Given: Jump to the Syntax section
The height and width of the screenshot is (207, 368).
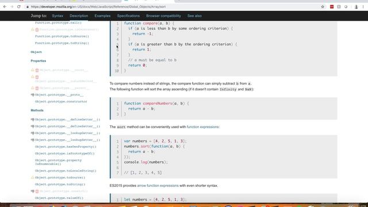Looking at the screenshot, I should [57, 16].
